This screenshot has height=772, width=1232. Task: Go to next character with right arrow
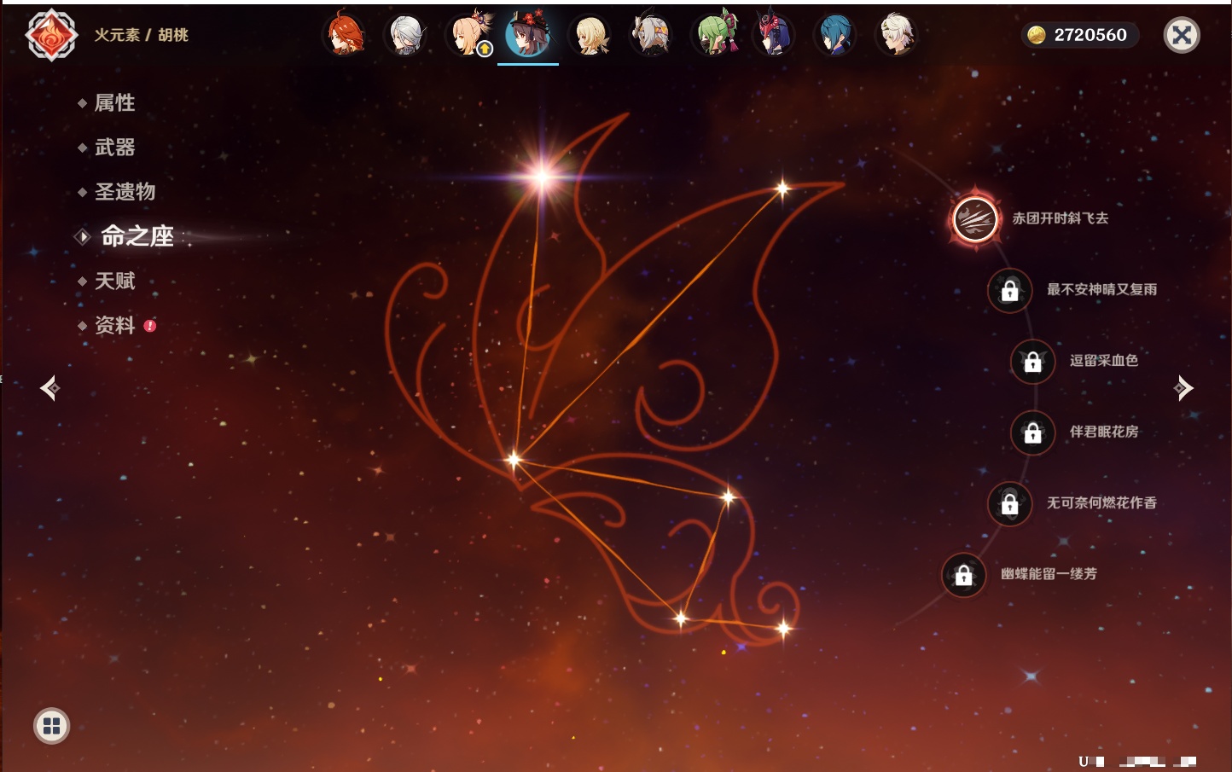tap(1183, 388)
